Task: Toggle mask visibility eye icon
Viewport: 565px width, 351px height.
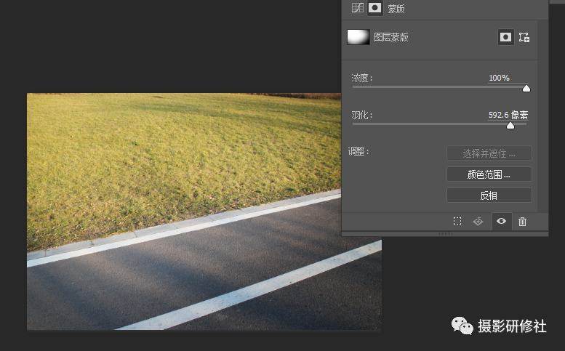Action: (501, 221)
